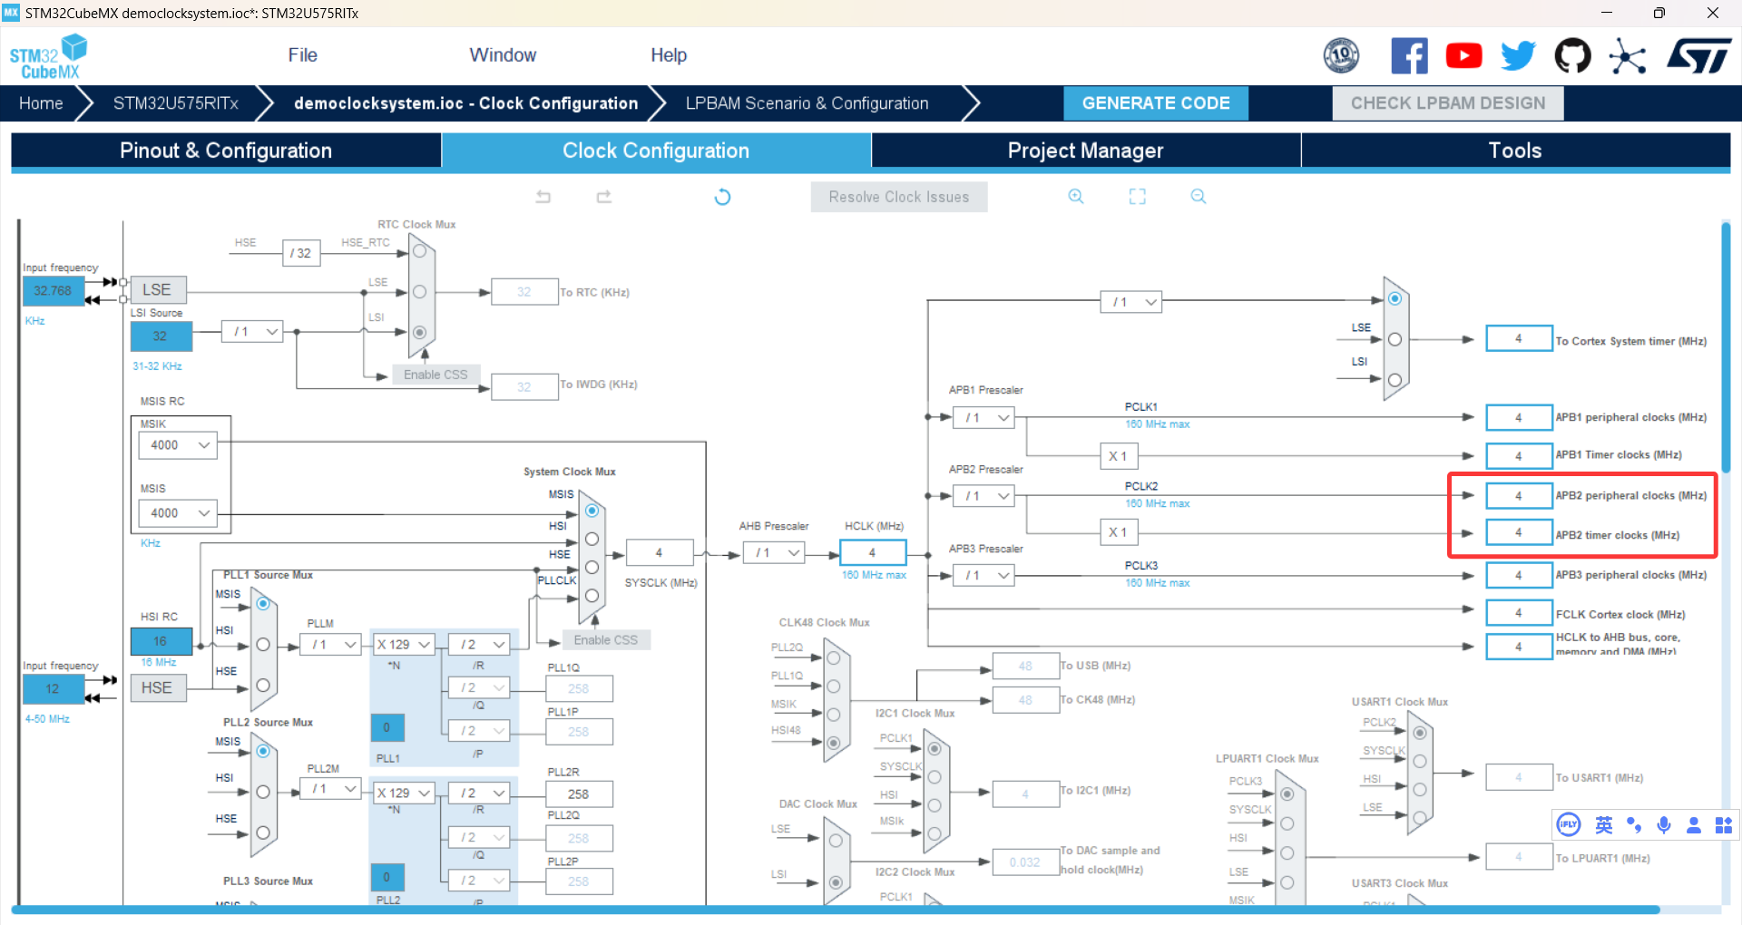Undo last clock change
Viewport: 1742px width, 925px height.
543,197
